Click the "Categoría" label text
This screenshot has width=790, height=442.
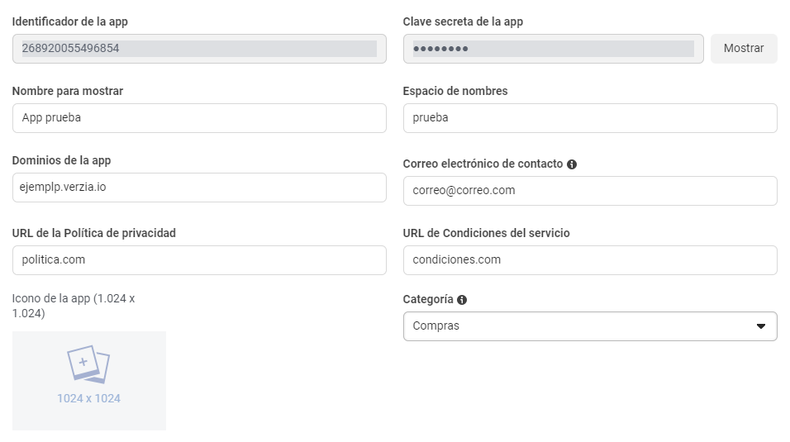428,300
